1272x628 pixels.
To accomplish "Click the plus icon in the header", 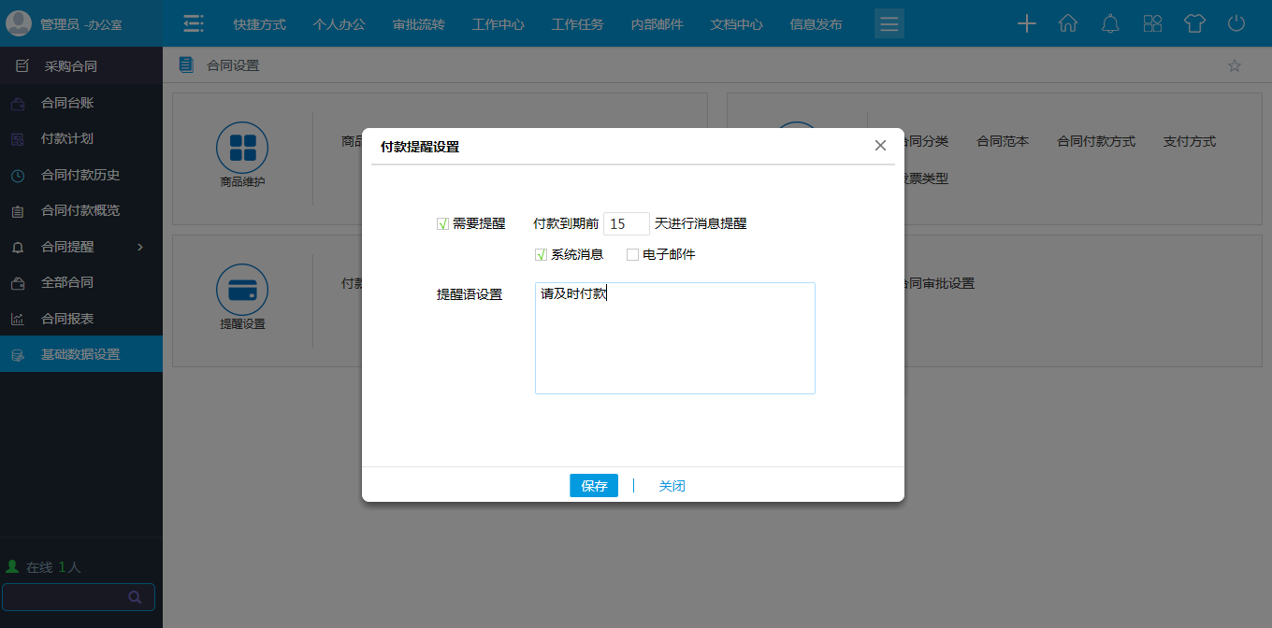I will (1026, 23).
